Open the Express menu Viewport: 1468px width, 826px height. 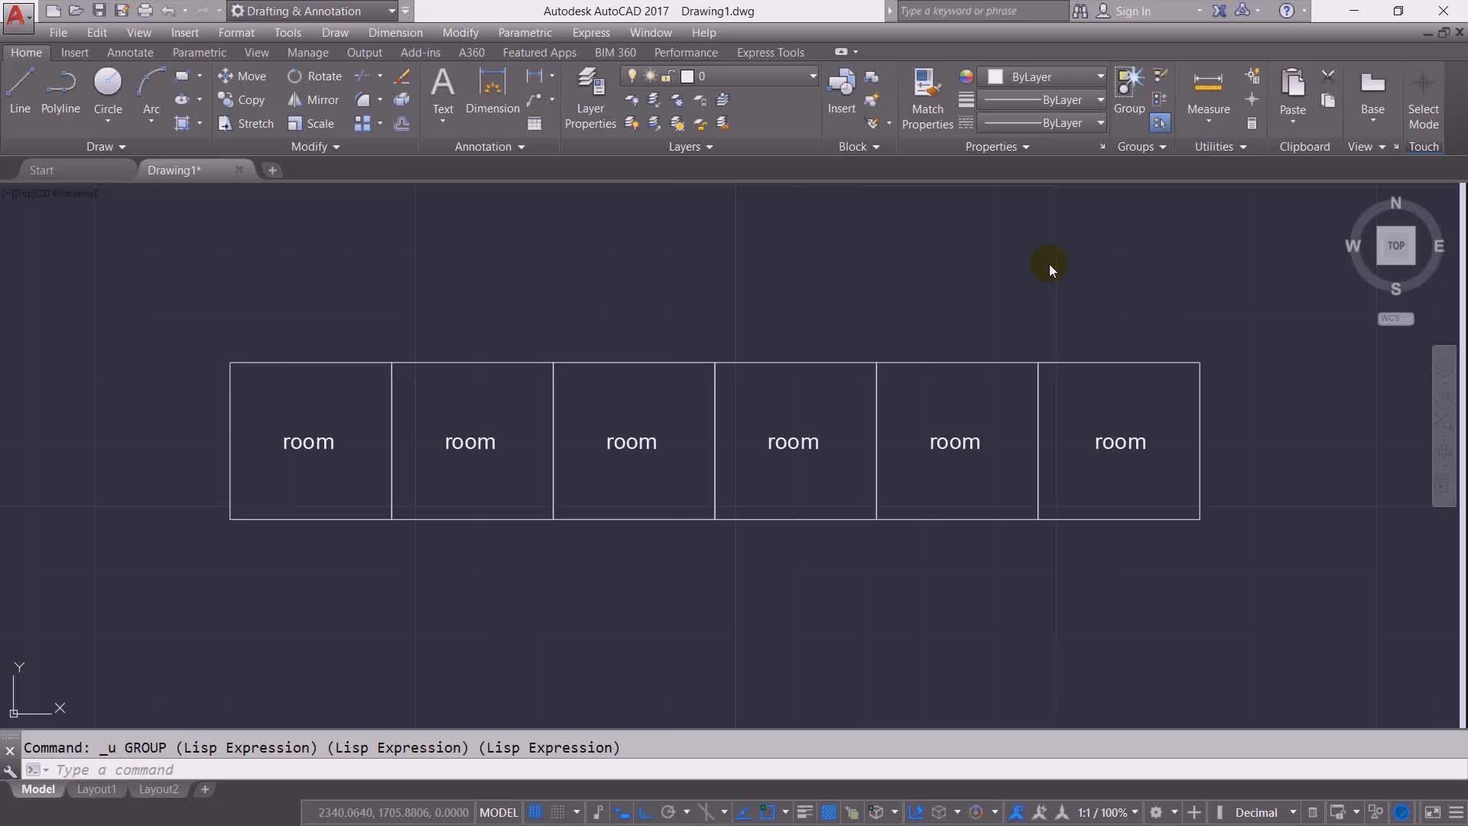click(590, 32)
